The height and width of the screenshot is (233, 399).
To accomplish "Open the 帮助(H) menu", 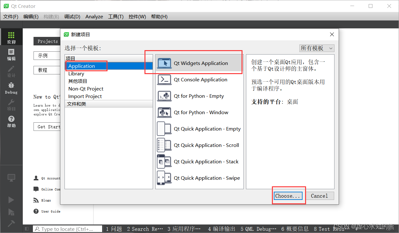I will point(159,16).
